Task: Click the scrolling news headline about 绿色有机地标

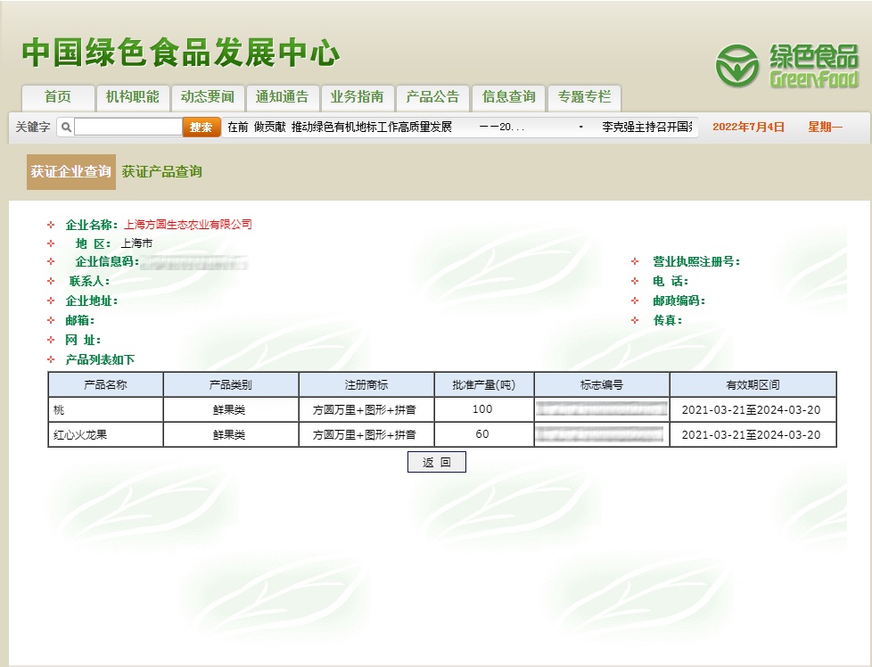Action: (371, 128)
